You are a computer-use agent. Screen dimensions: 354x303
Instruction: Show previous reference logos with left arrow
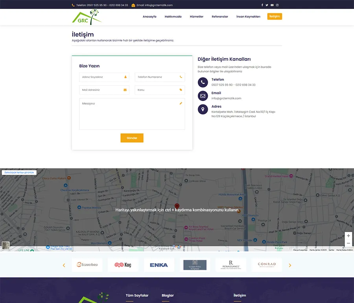click(64, 265)
